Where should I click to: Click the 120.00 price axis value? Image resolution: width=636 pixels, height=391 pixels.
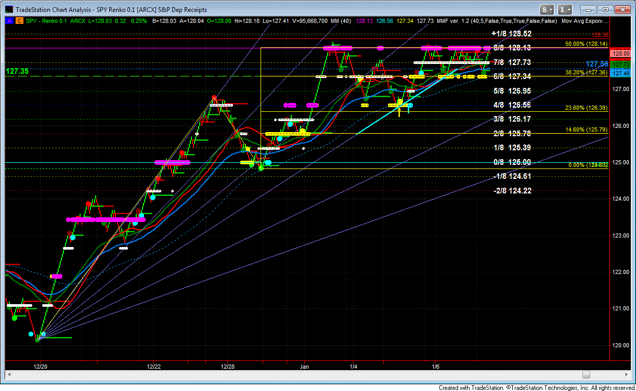[x=621, y=345]
